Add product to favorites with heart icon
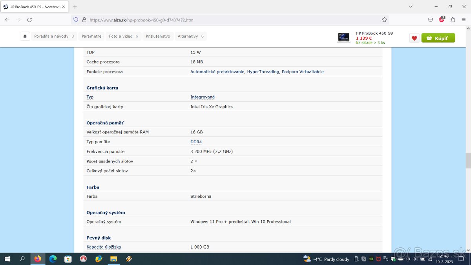The width and height of the screenshot is (471, 265). [x=414, y=38]
